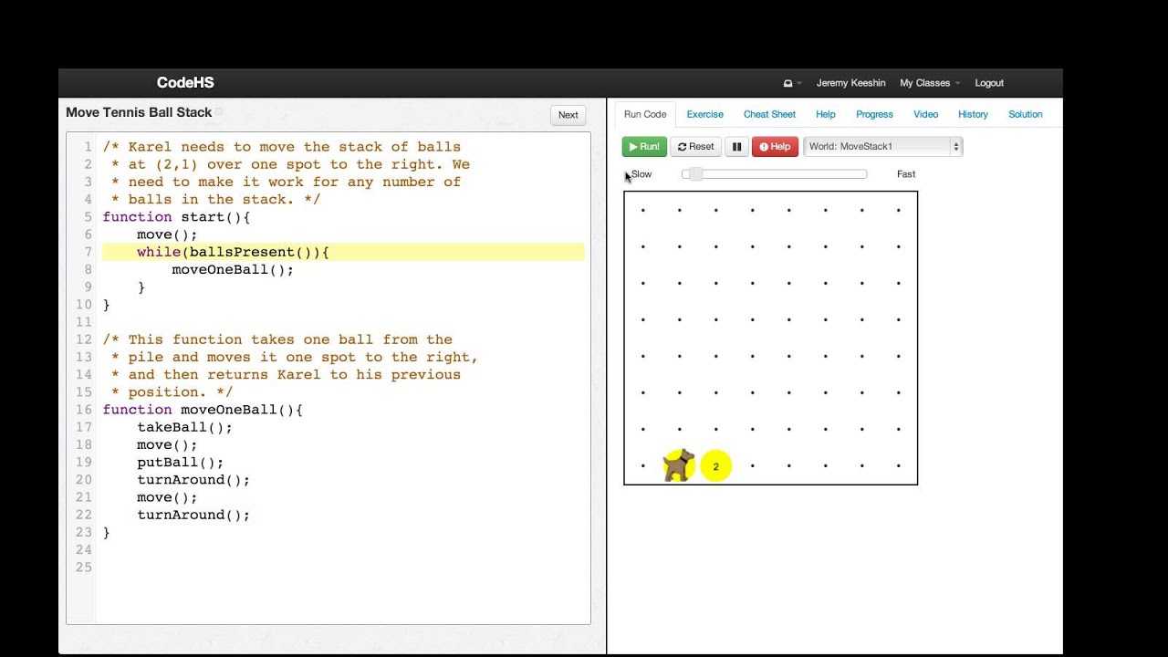Open the Help tab

(826, 114)
